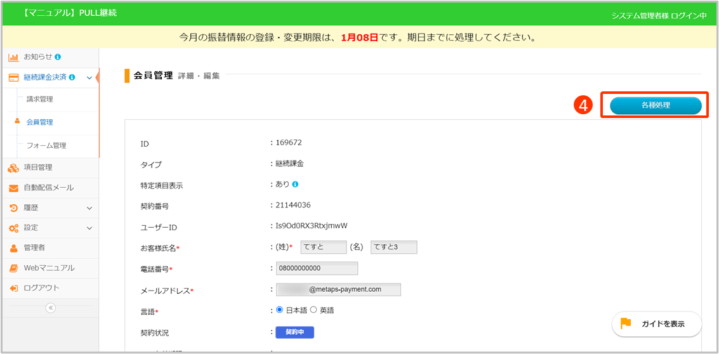Collapse the 継続課金決済 submenu chevron
Screen dimensions: 719x354
(89, 78)
